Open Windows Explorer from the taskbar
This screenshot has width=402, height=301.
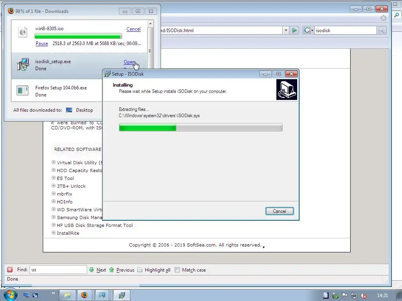click(x=68, y=296)
